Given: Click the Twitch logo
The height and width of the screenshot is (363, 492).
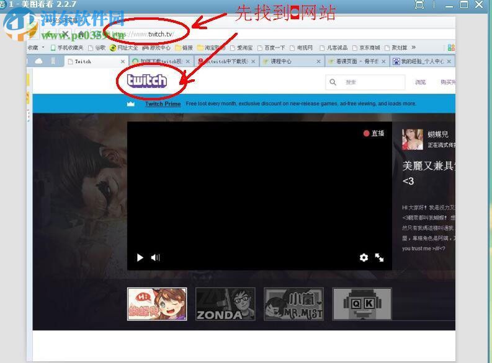Looking at the screenshot, I should pos(147,81).
